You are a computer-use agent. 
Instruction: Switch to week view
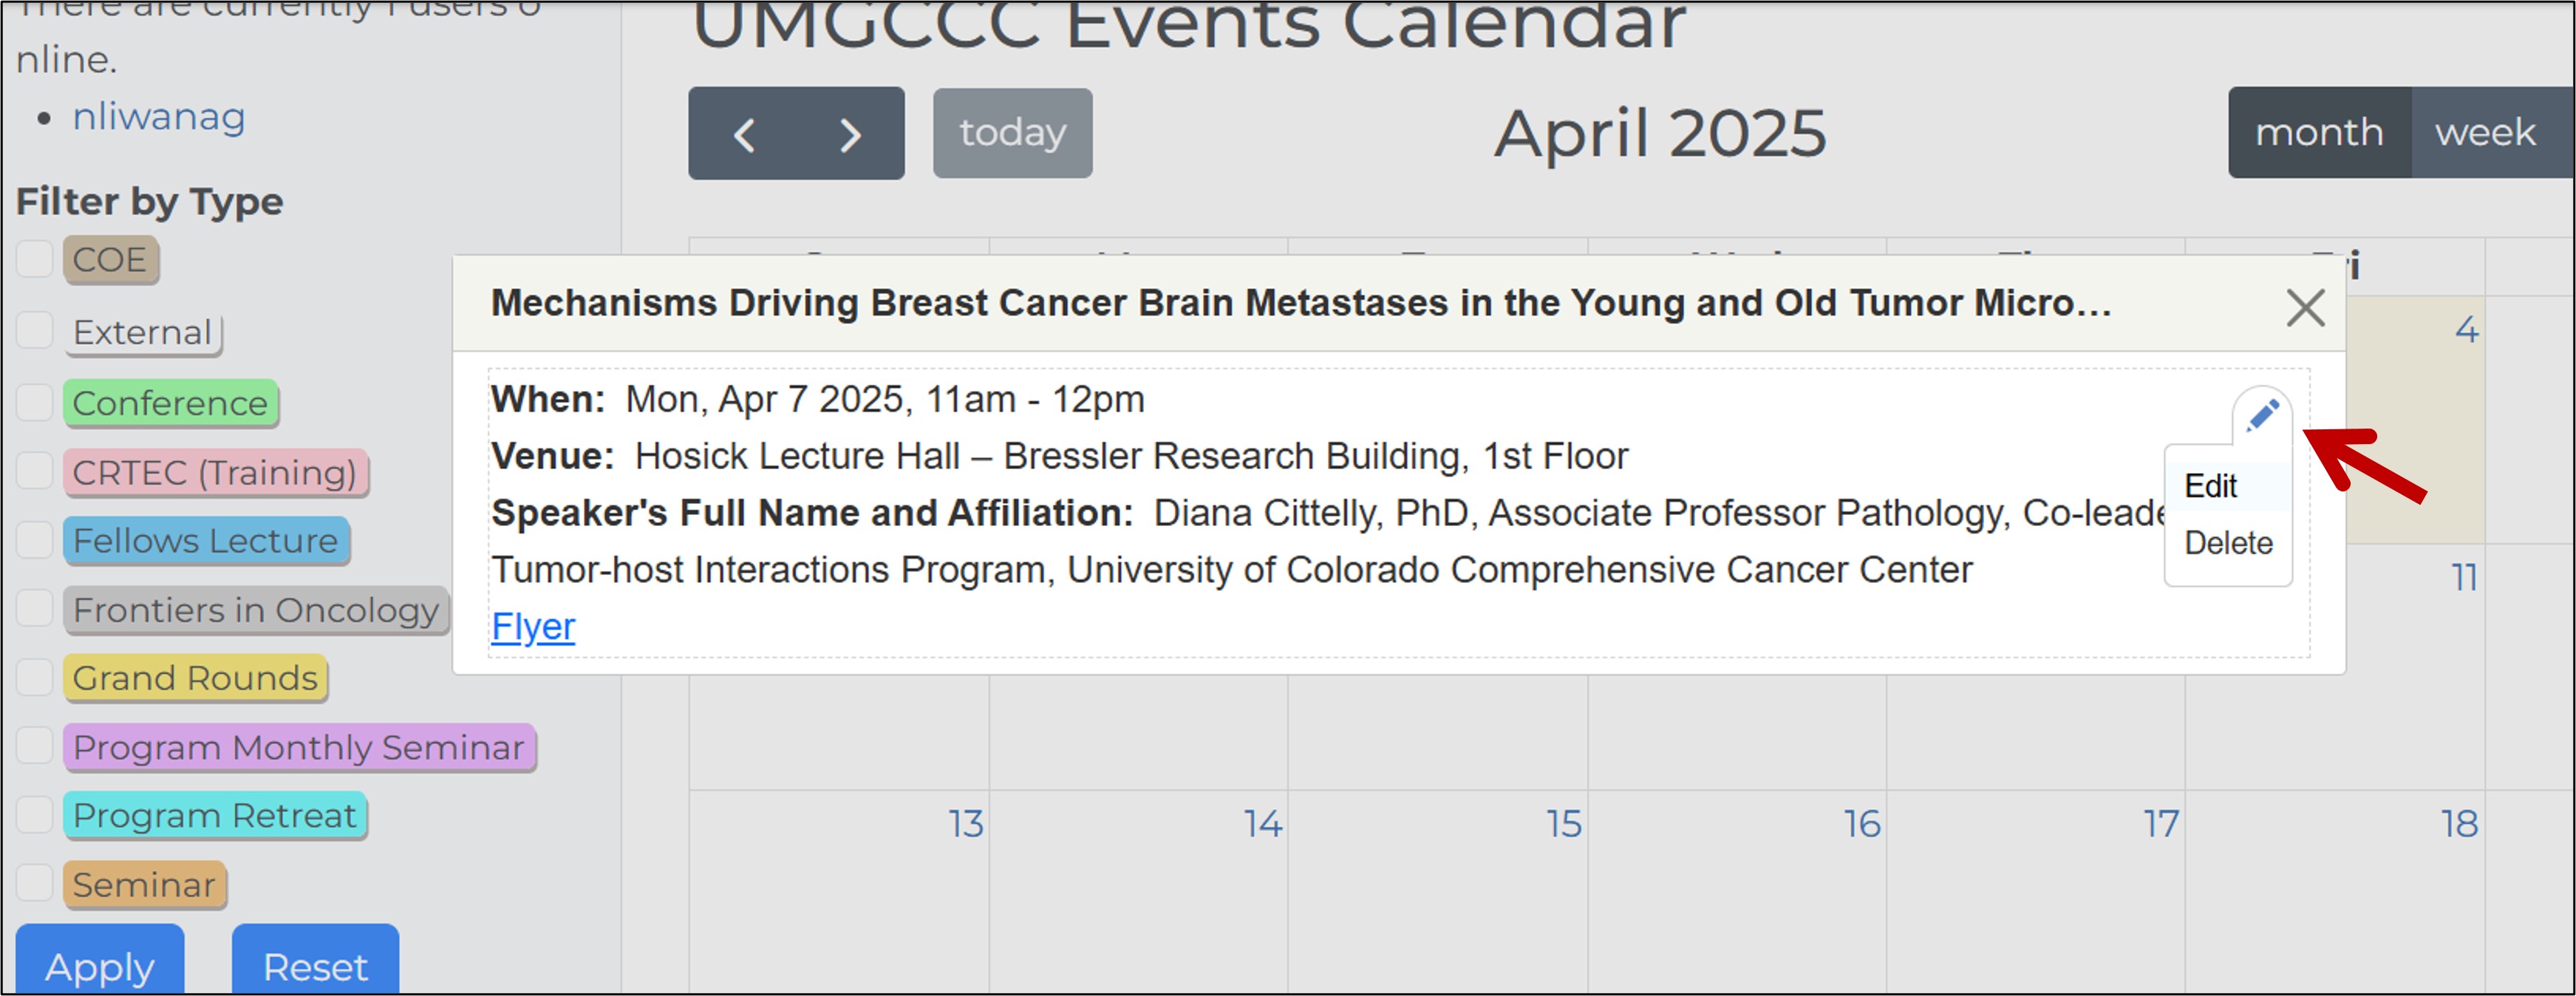(2484, 133)
